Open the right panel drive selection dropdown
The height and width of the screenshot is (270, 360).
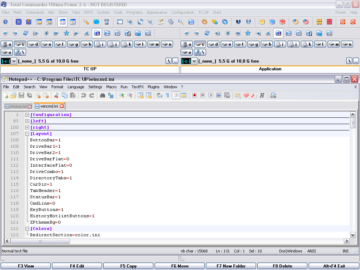194,61
